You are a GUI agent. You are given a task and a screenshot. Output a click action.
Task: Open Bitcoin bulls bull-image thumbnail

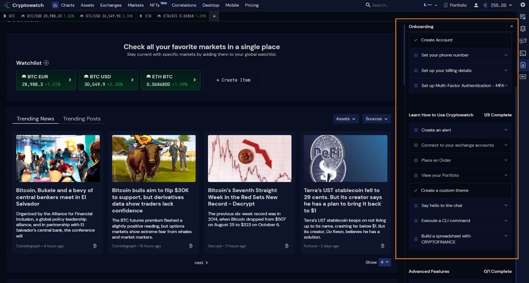click(x=154, y=158)
